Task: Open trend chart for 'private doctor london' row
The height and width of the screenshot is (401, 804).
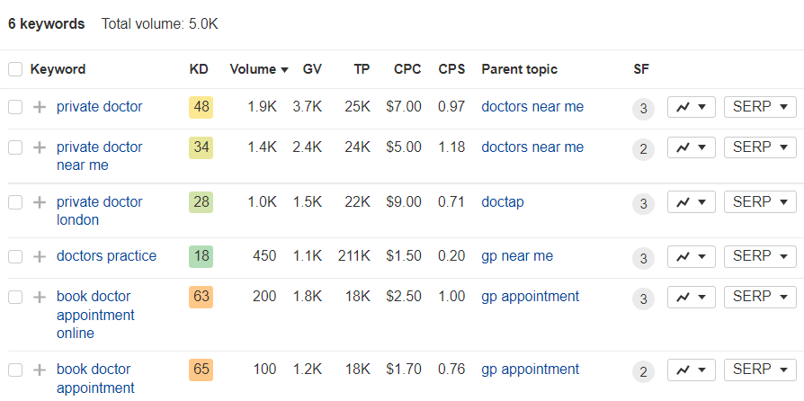Action: 692,202
